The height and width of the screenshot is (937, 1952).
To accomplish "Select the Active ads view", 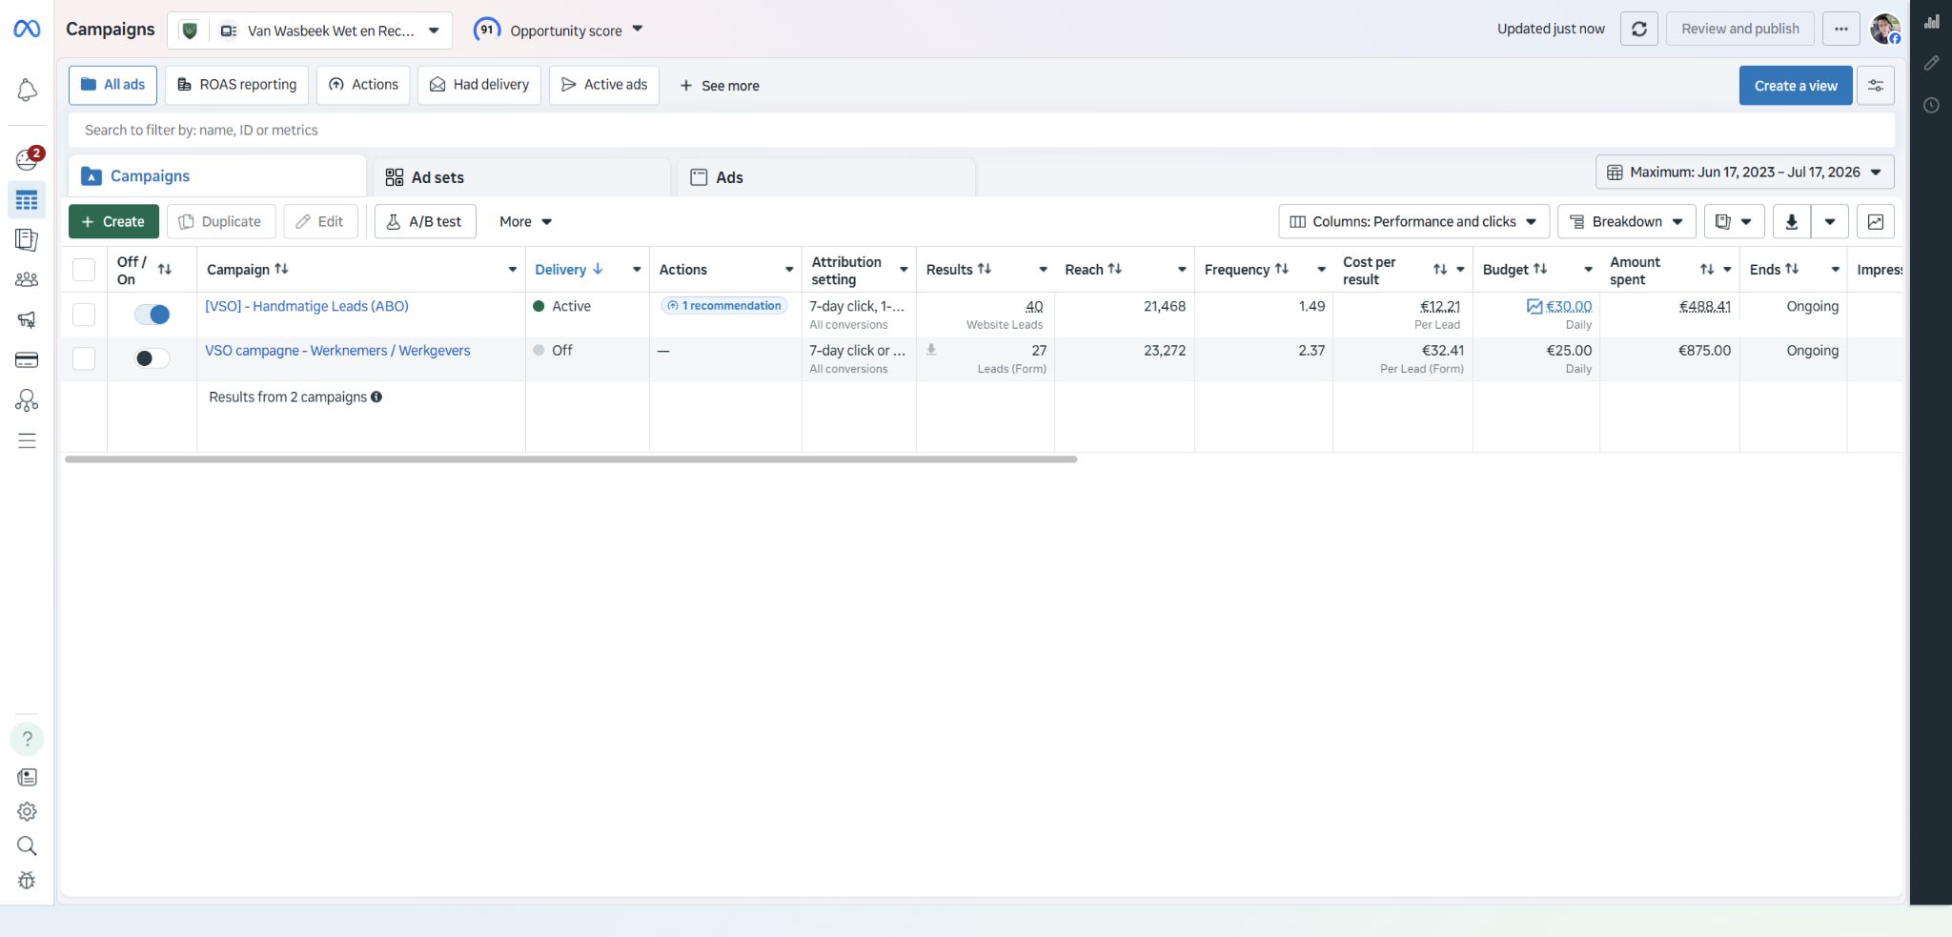I will pos(604,85).
